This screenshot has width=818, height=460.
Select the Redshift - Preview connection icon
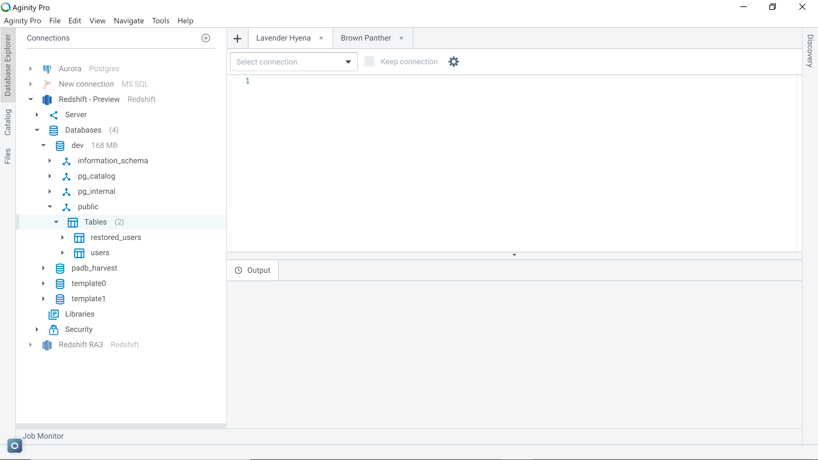point(47,99)
